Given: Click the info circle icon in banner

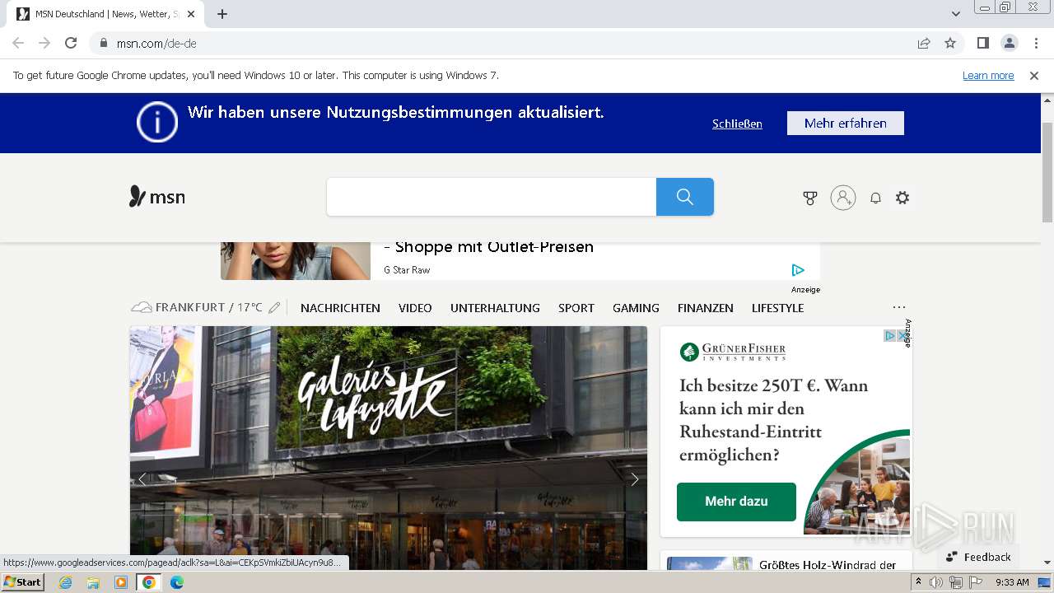Looking at the screenshot, I should pyautogui.click(x=157, y=122).
